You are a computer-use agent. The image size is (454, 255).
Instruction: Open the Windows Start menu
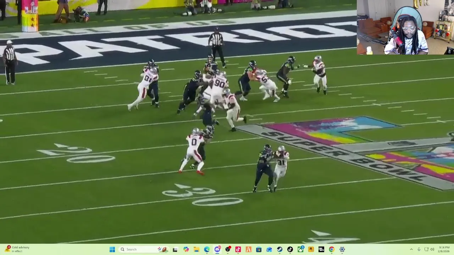tap(112, 249)
